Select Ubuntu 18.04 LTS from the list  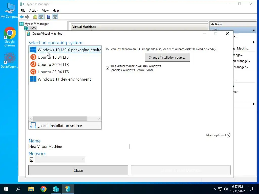coord(65,57)
